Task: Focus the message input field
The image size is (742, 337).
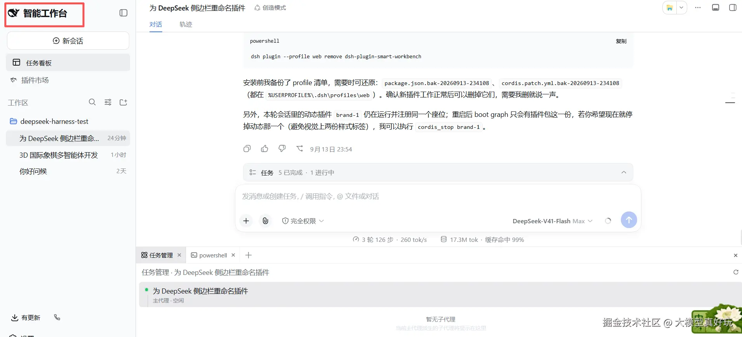Action: (x=438, y=196)
